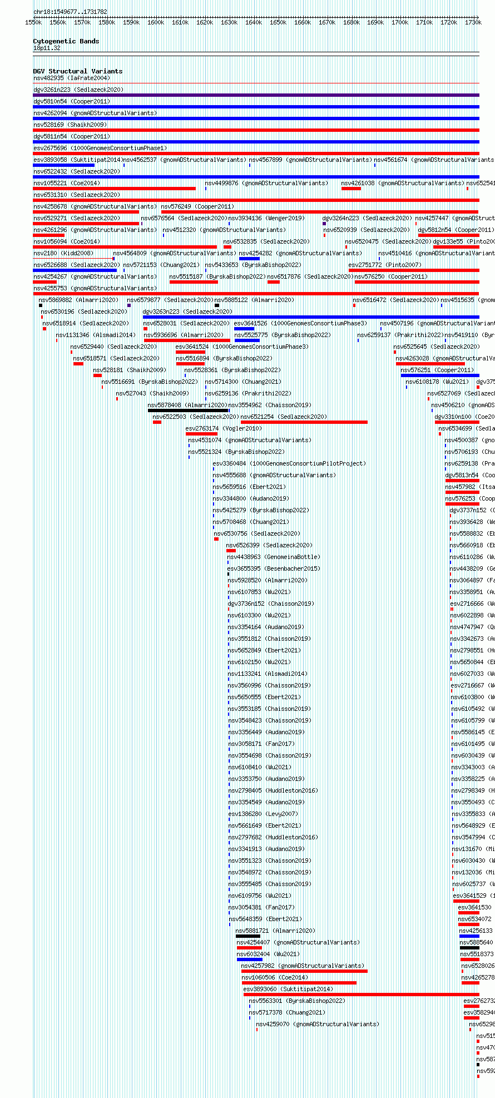Viewport: 495px width, 1098px height.
Task: Click nsv1133241 (Alsmadi2014) label
Action: click(268, 674)
